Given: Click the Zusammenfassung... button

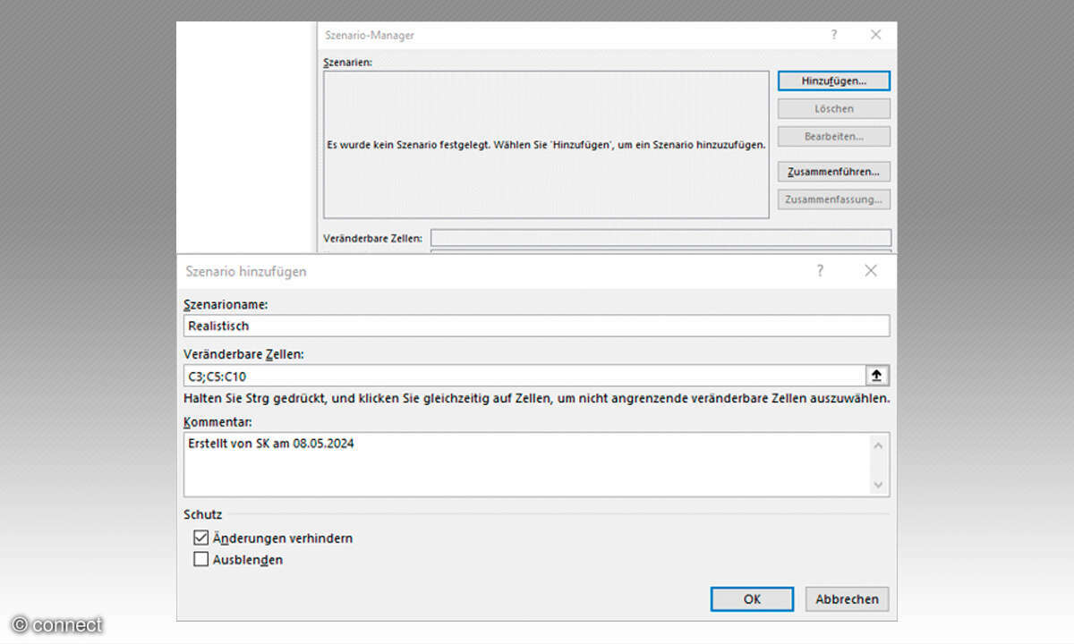Looking at the screenshot, I should click(834, 199).
